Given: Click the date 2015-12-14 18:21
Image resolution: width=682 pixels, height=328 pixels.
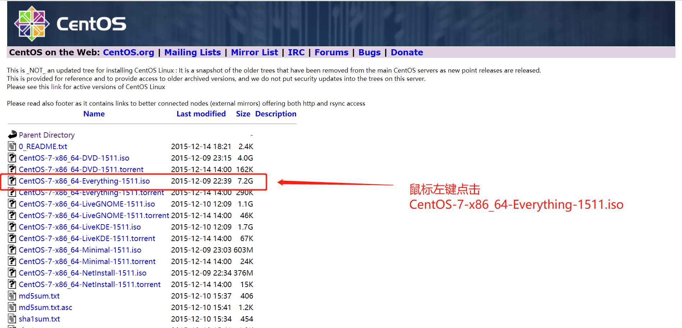Looking at the screenshot, I should 201,147.
